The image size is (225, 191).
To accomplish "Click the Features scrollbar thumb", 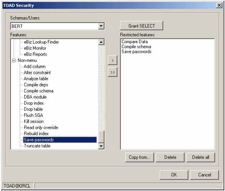I will [101, 137].
